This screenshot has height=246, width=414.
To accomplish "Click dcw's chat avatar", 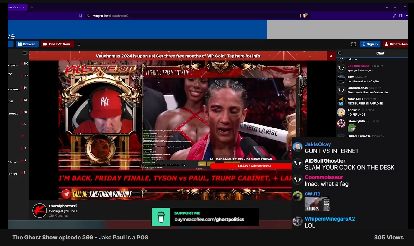I will coord(341,79).
